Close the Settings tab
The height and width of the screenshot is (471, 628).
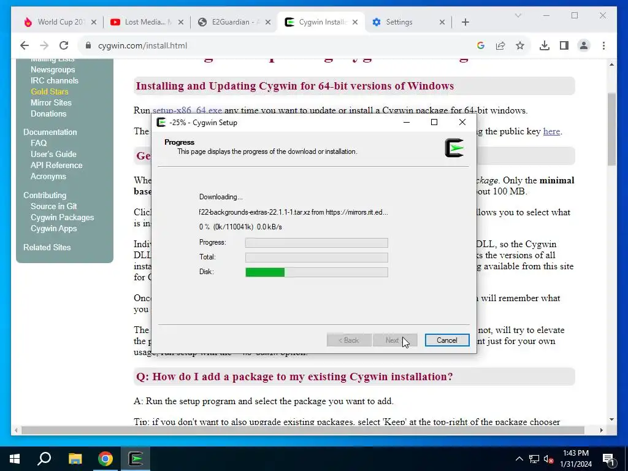(x=442, y=22)
